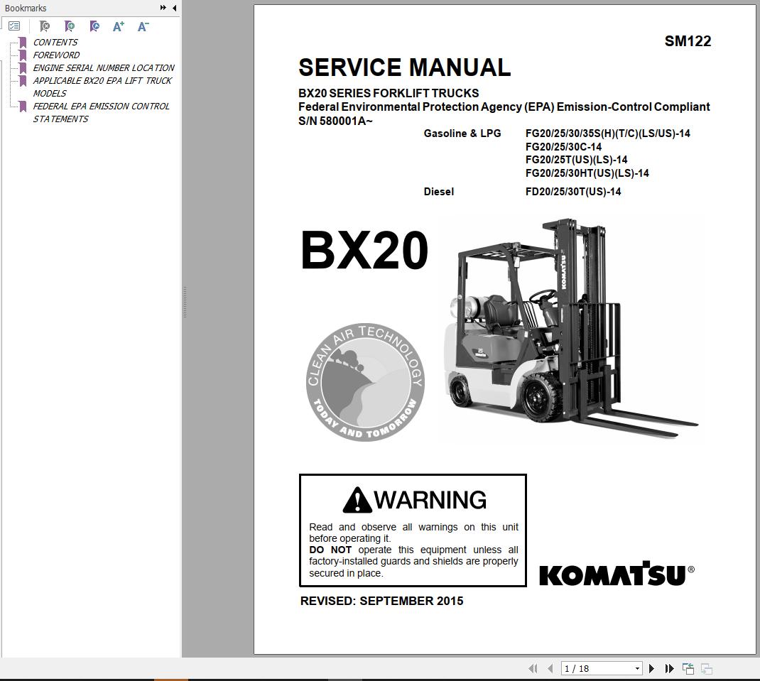This screenshot has width=760, height=681.
Task: Open the bookmark options list icon
Action: click(x=14, y=26)
